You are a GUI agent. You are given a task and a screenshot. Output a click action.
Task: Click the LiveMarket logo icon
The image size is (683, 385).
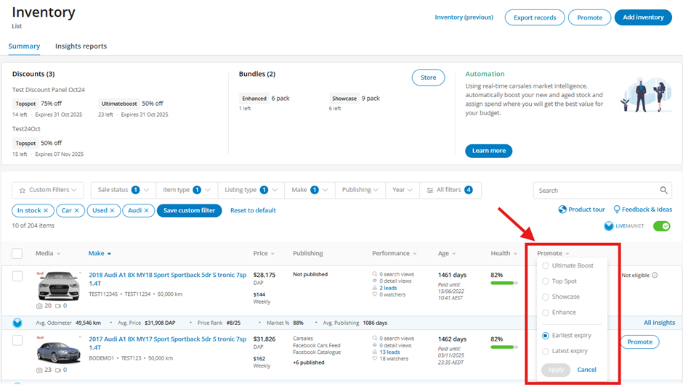(x=609, y=226)
